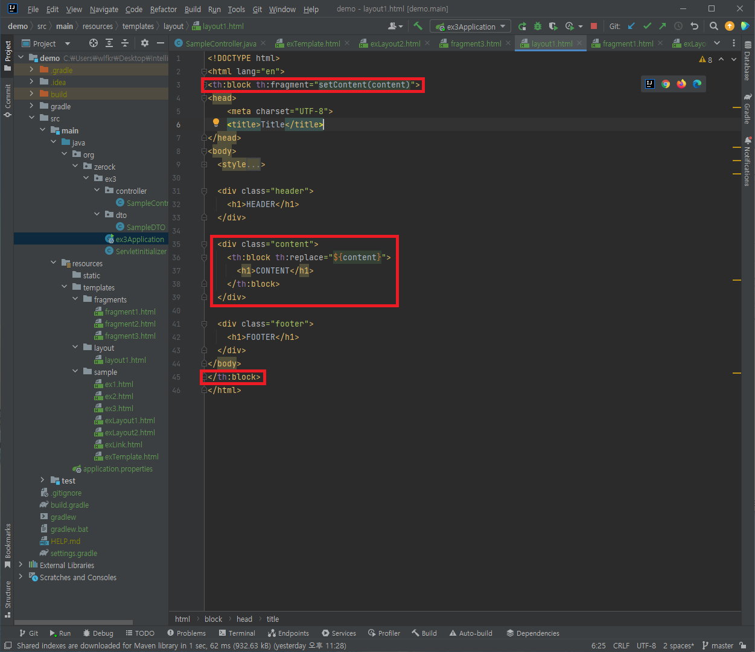Image resolution: width=755 pixels, height=652 pixels.
Task: Open in Firefox browser icon
Action: pos(681,84)
